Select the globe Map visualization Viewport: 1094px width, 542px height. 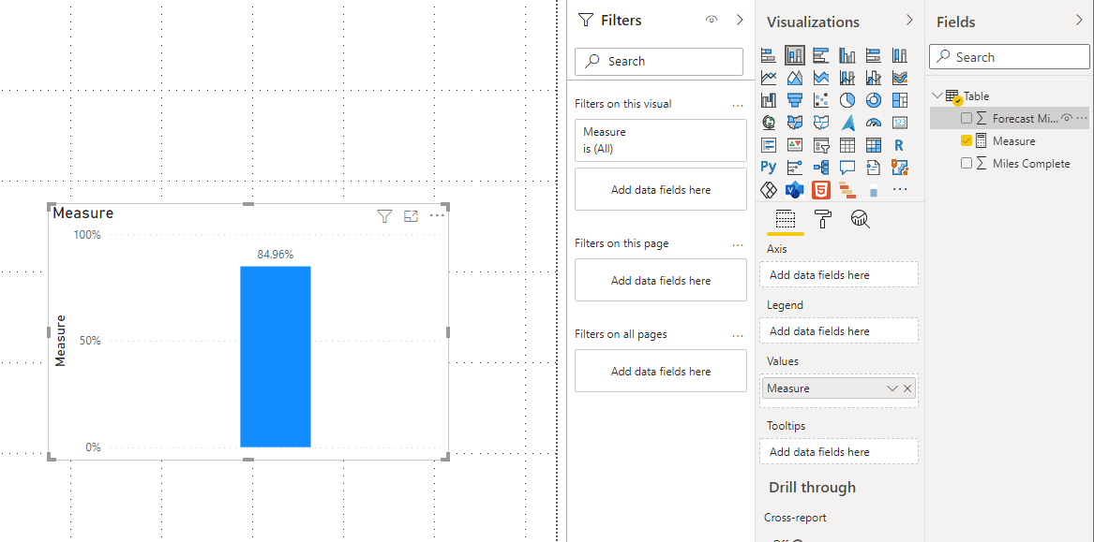coord(768,123)
